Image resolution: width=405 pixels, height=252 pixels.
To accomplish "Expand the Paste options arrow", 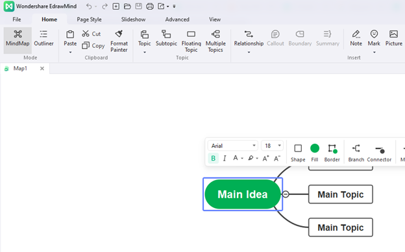I will click(x=70, y=52).
